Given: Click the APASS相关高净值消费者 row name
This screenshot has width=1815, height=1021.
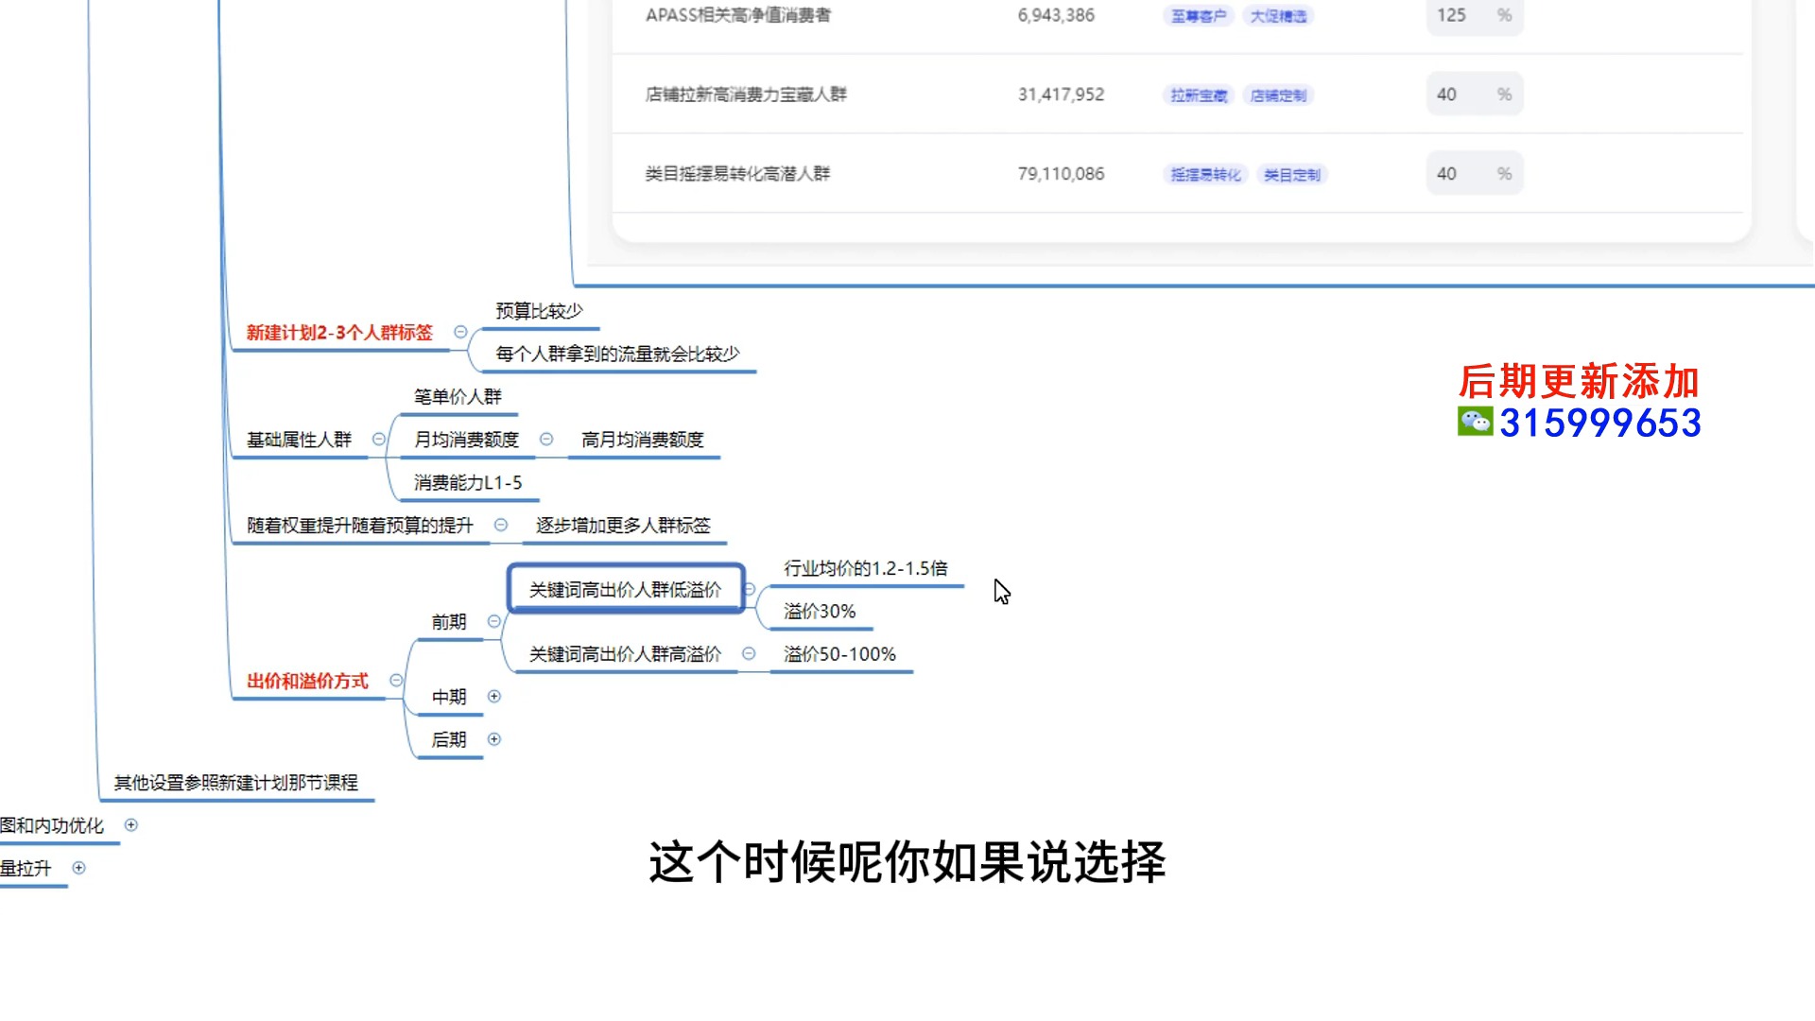Looking at the screenshot, I should pyautogui.click(x=738, y=15).
